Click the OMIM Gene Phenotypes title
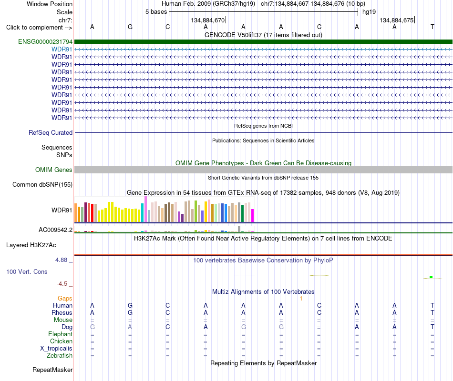 (x=263, y=163)
